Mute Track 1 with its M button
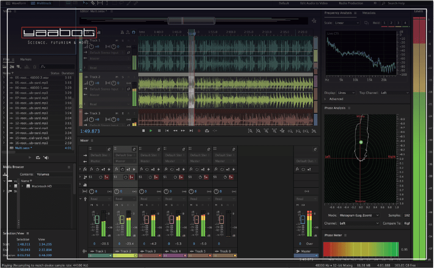 coord(116,41)
